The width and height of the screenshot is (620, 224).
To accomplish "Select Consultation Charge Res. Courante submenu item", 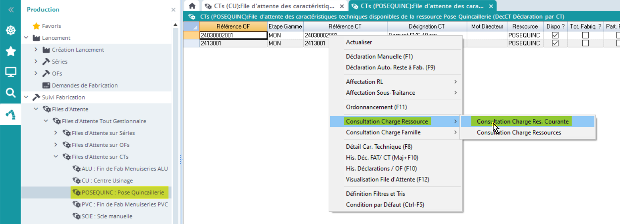I will (522, 122).
